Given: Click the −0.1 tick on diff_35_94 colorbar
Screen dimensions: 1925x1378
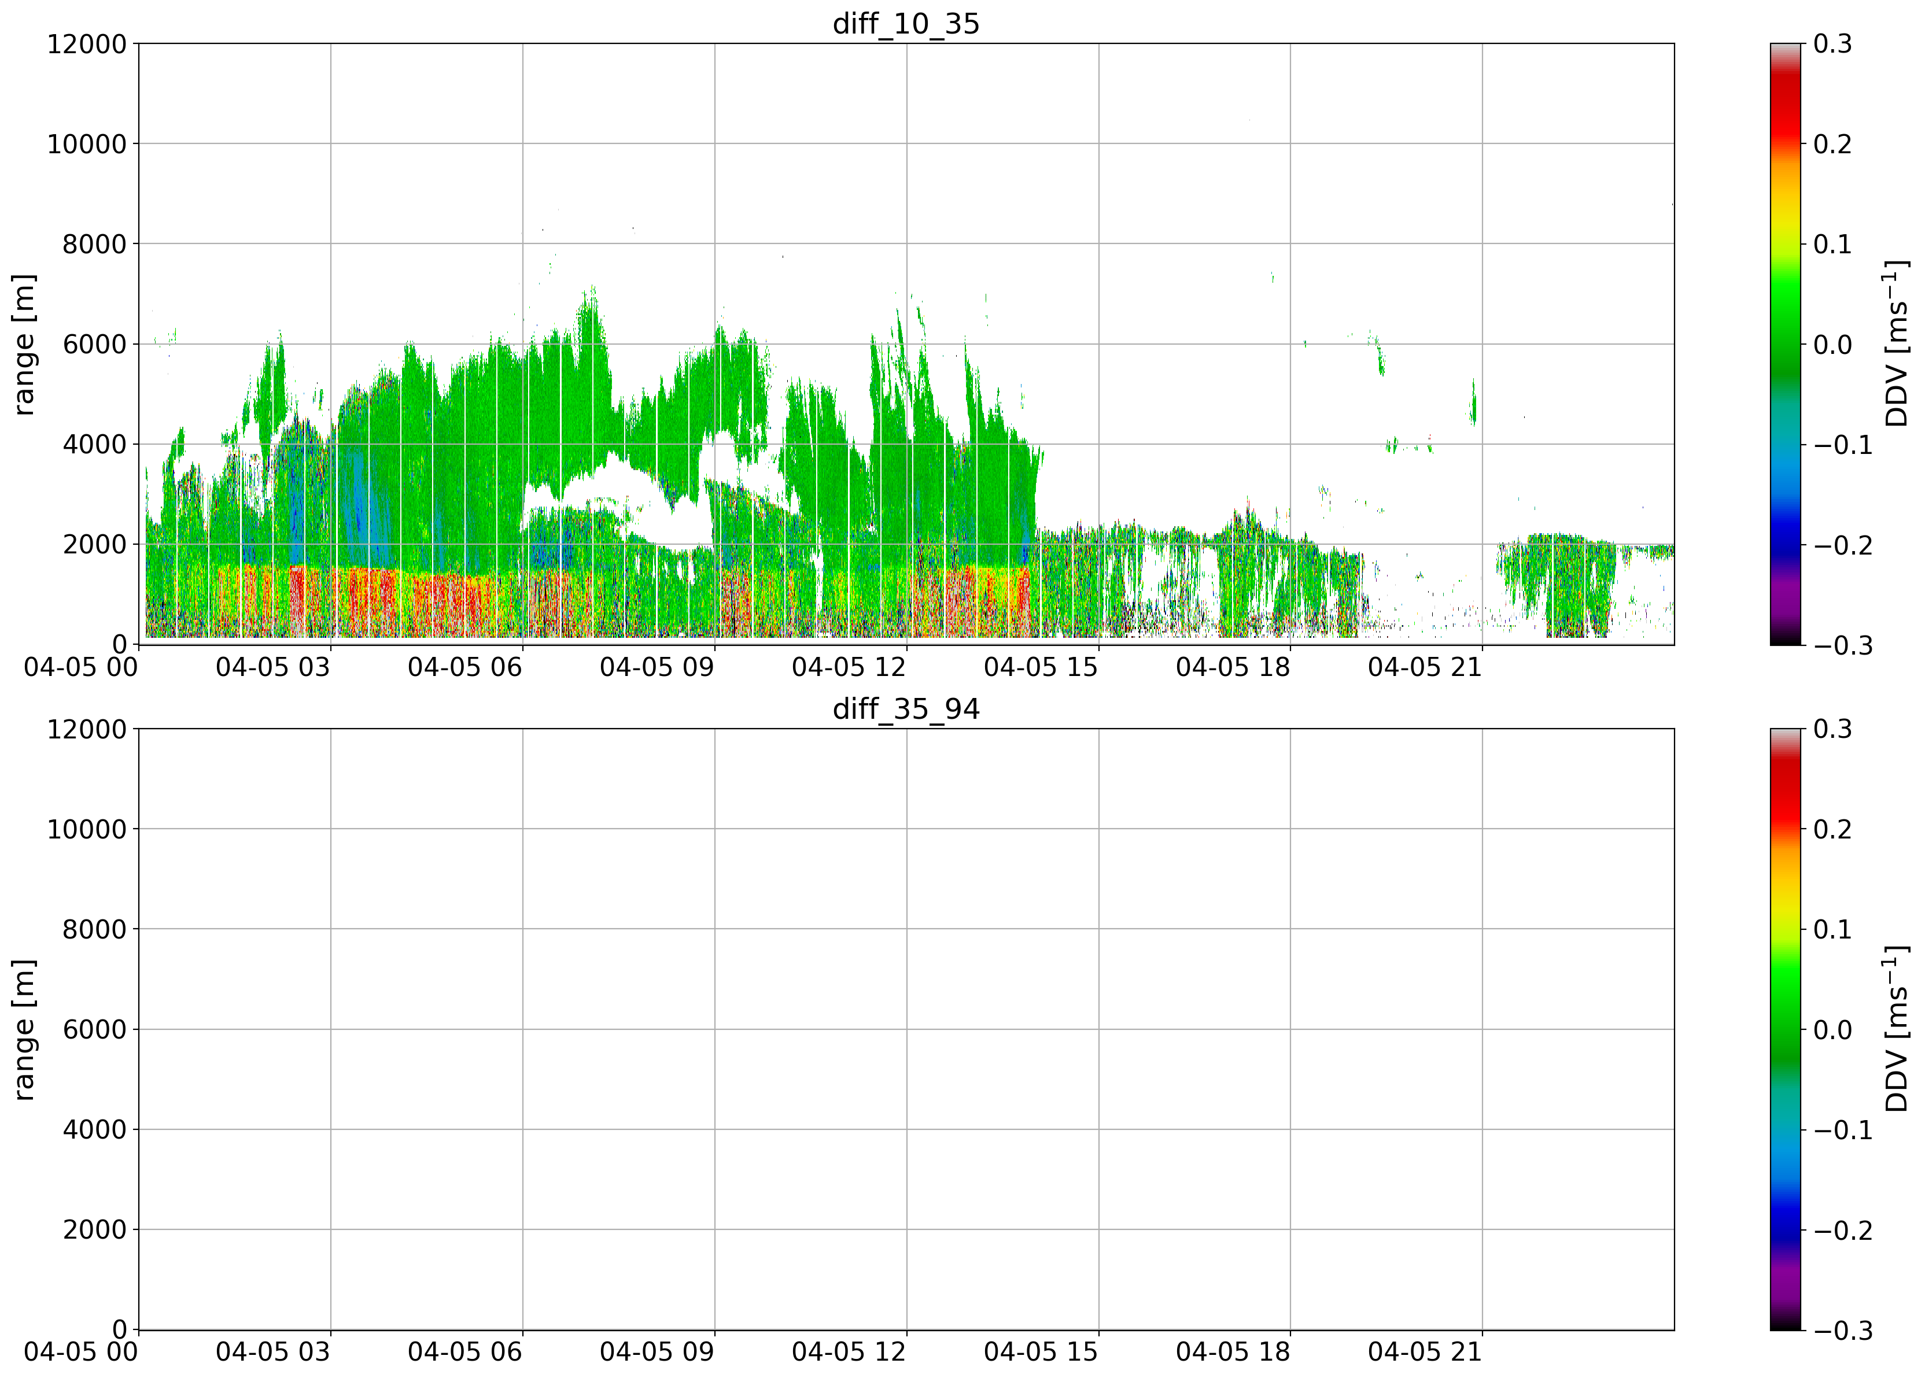Looking at the screenshot, I should pos(1843,1131).
